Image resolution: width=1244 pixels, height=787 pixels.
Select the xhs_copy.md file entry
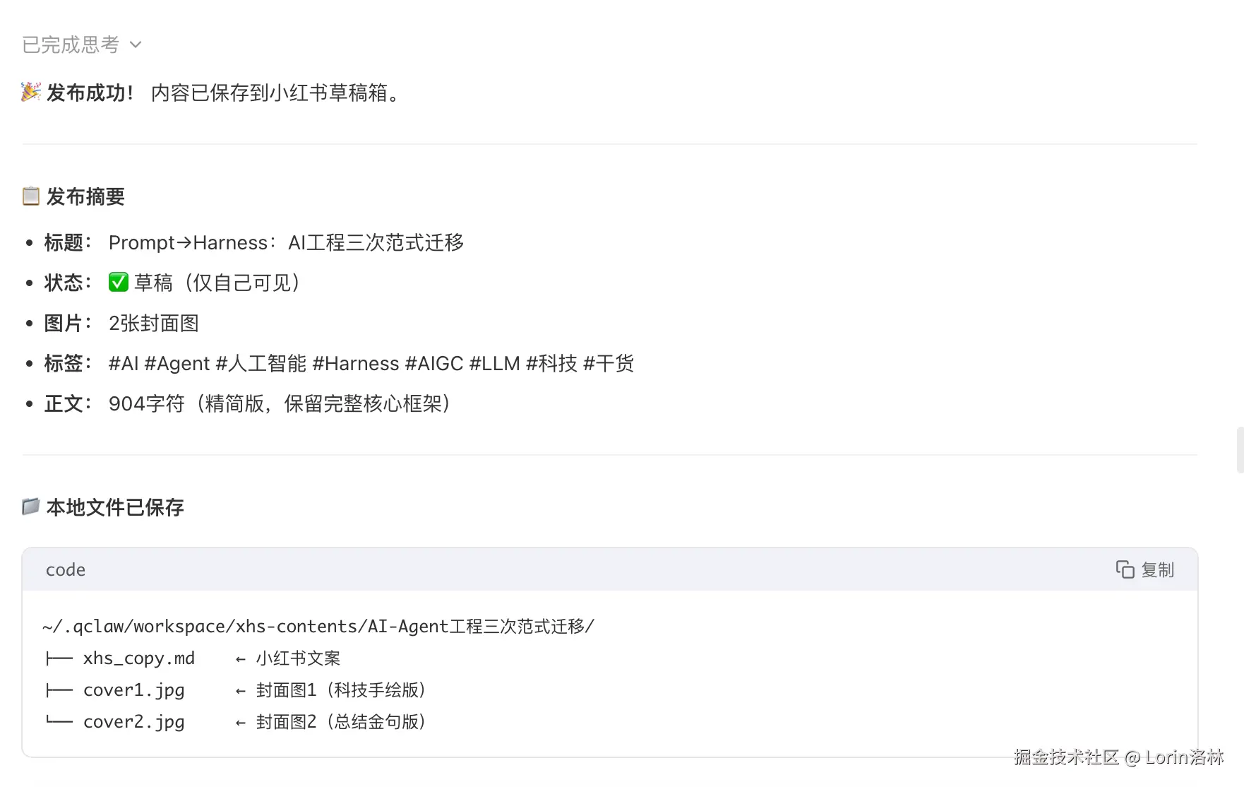coord(138,658)
